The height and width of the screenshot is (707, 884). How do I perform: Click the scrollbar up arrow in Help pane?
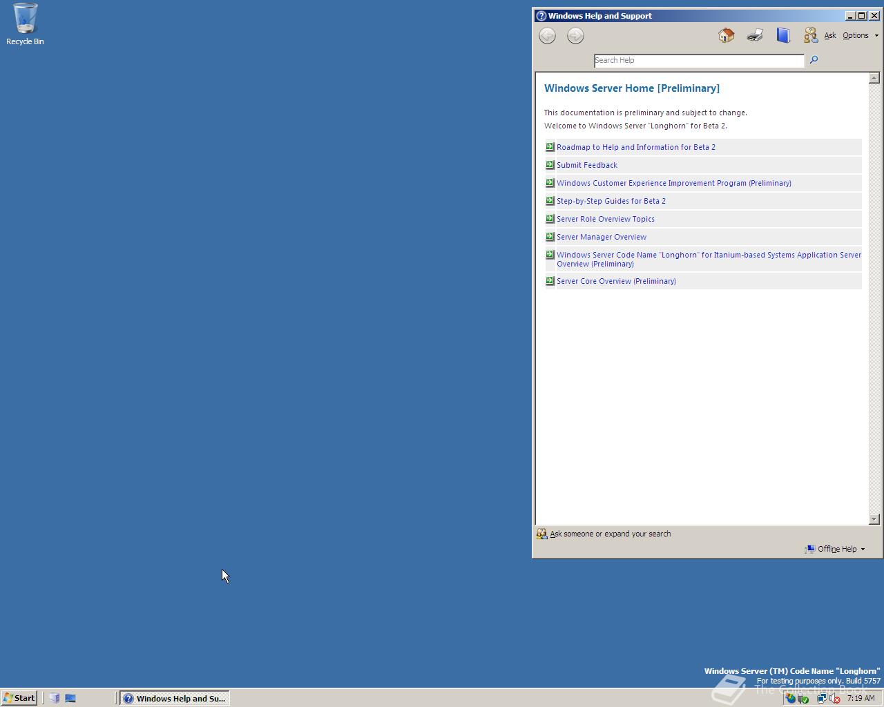[x=874, y=77]
